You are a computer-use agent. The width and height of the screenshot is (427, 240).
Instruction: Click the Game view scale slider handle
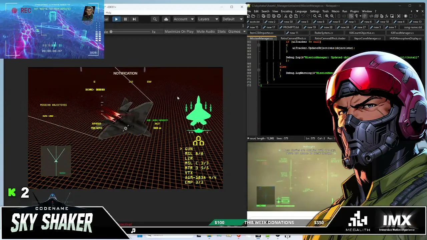coord(111,32)
